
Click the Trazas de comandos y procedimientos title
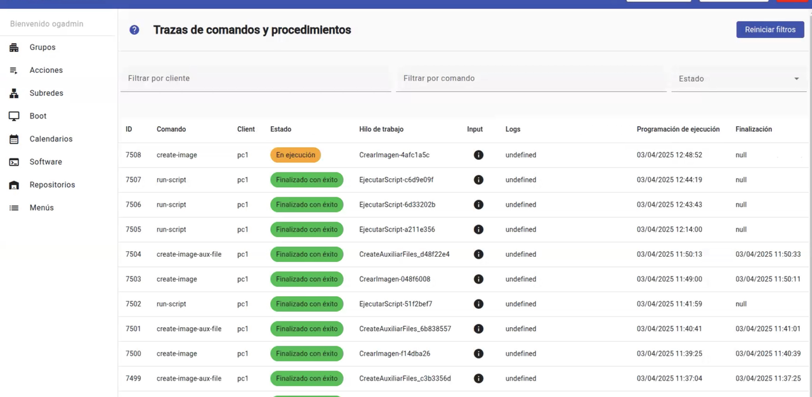252,30
